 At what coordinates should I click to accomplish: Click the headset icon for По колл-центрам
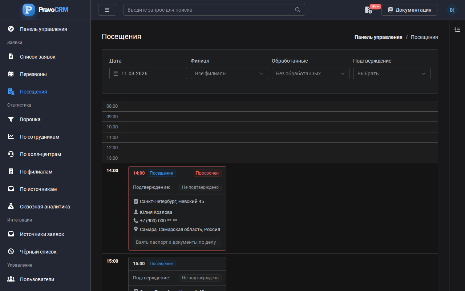tap(11, 154)
